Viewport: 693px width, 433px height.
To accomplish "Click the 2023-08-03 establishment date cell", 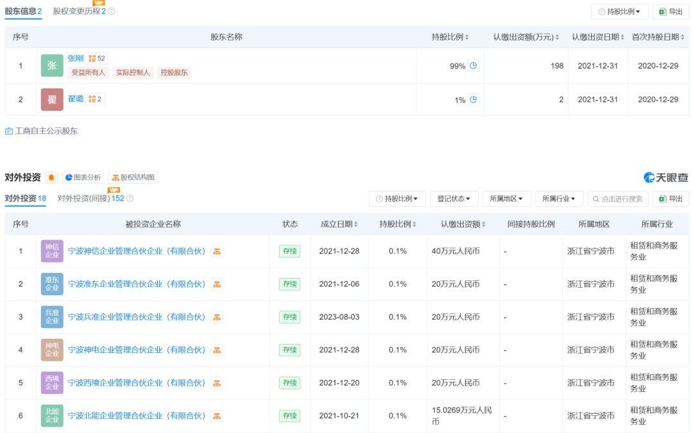I will click(x=339, y=317).
